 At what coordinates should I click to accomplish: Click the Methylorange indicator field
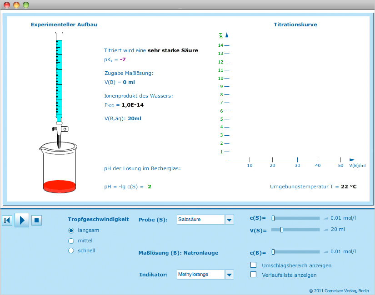click(200, 275)
